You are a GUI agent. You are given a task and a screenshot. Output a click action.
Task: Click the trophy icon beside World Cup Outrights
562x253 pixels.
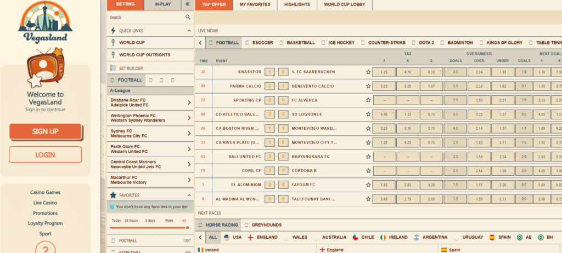click(x=113, y=55)
